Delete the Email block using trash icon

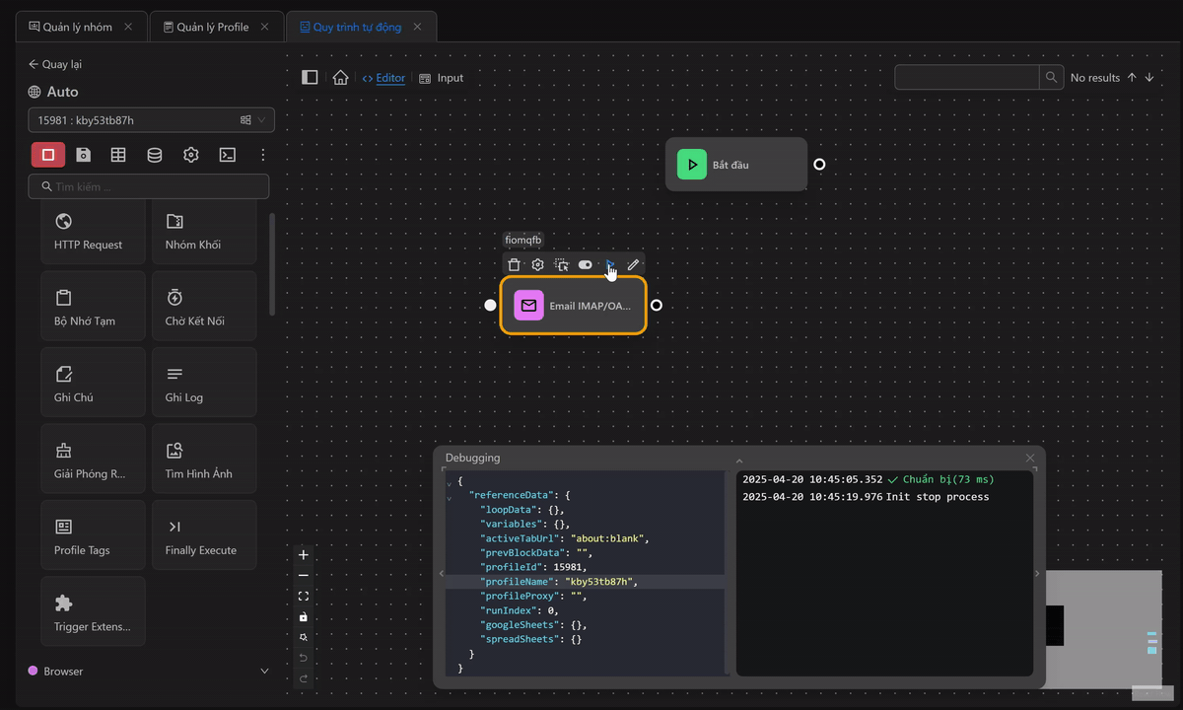pos(514,264)
